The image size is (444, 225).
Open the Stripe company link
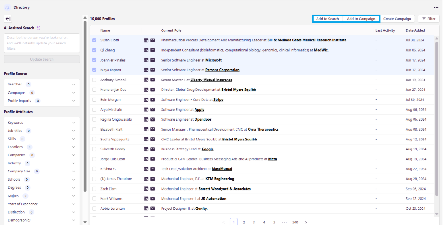tap(218, 100)
